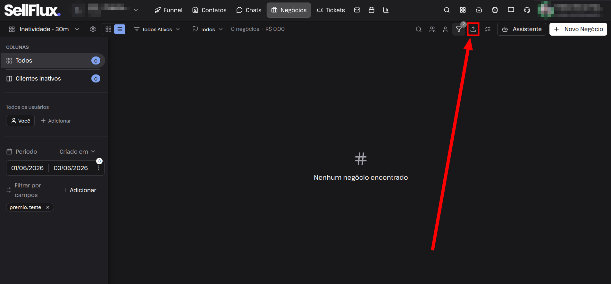The width and height of the screenshot is (611, 284).
Task: Open the Assistente button
Action: (522, 29)
